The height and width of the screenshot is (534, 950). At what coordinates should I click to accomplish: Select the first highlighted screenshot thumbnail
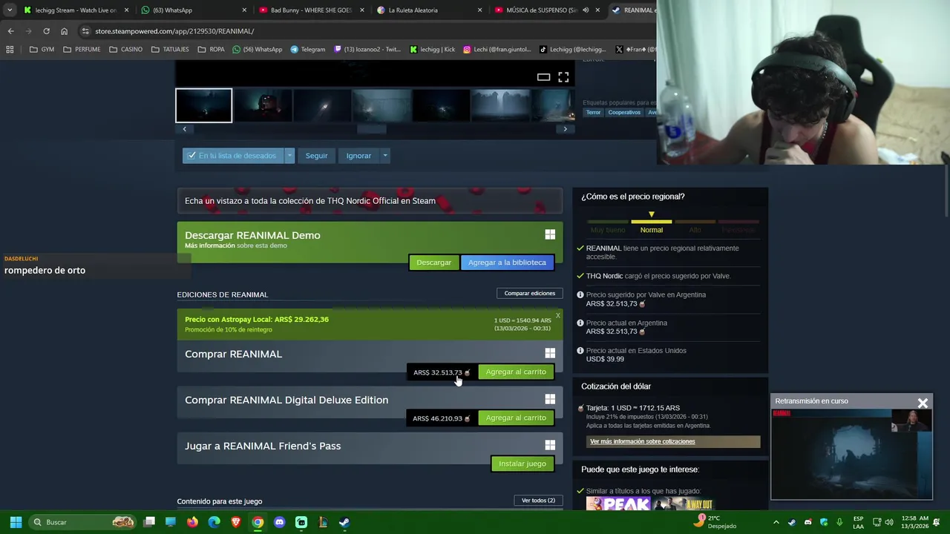[203, 105]
